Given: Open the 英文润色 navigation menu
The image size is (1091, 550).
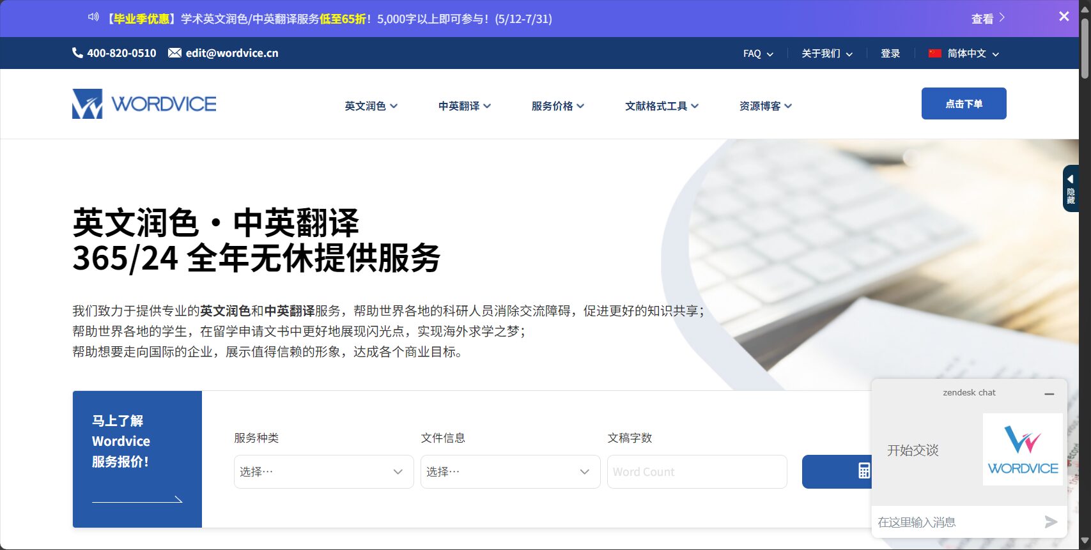Looking at the screenshot, I should (x=371, y=106).
